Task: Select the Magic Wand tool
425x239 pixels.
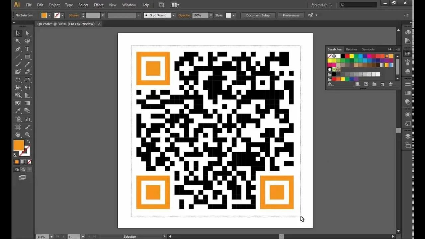Action: coord(18,41)
